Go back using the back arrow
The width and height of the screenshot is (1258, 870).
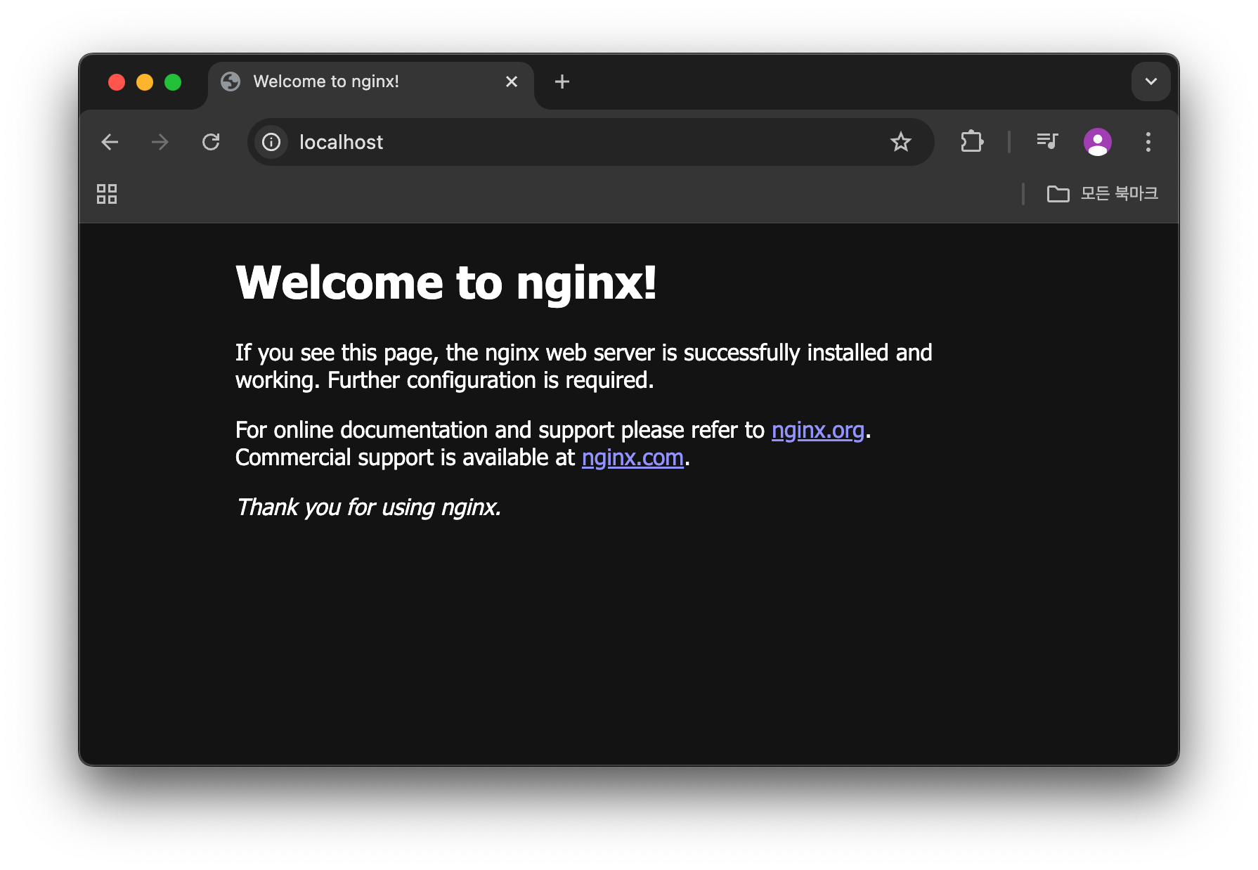click(x=110, y=142)
